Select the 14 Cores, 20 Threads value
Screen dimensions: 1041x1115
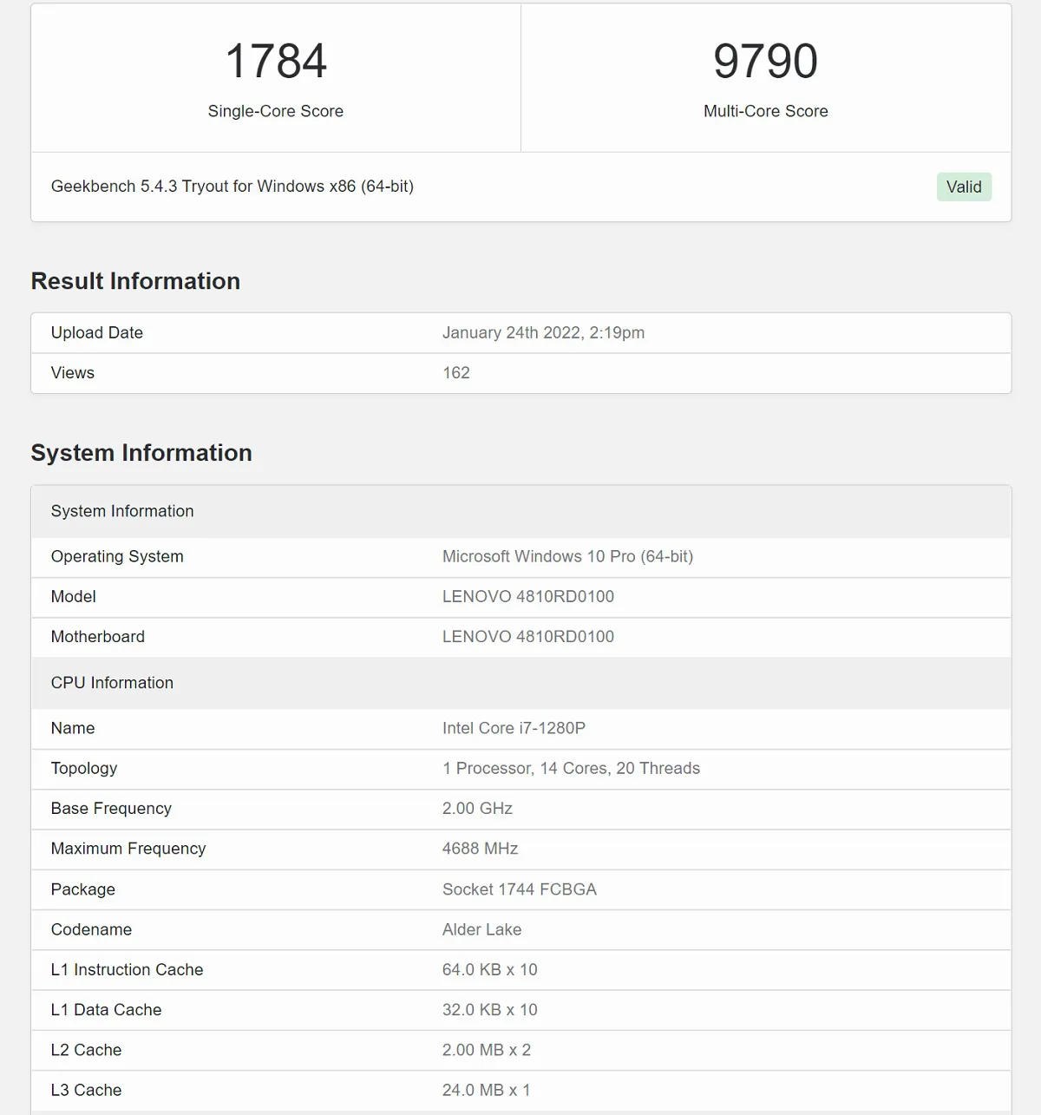(x=571, y=769)
